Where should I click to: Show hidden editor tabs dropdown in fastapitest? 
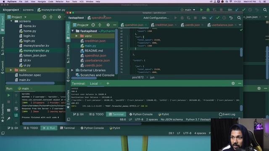[240, 25]
